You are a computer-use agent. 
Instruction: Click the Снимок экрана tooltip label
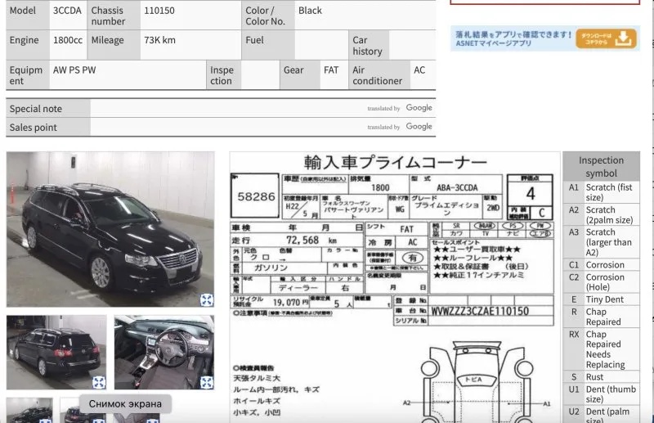coord(125,404)
